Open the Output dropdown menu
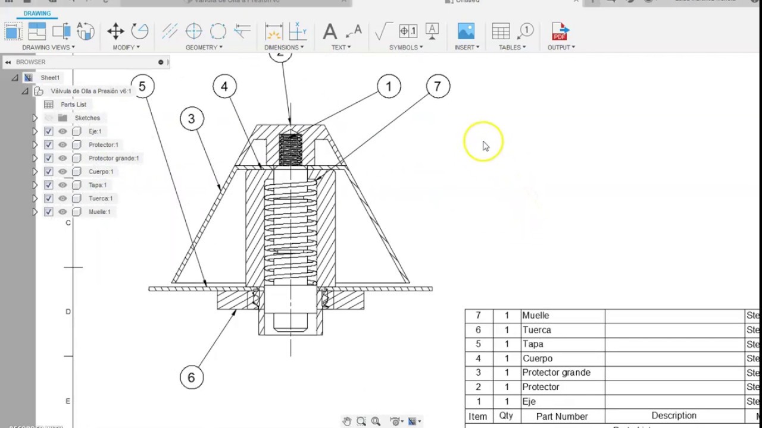762x428 pixels. (561, 48)
